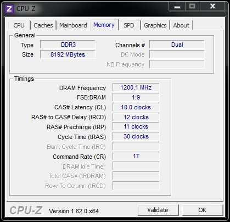
Task: Click the empty NB Frequency field
Action: (177, 64)
